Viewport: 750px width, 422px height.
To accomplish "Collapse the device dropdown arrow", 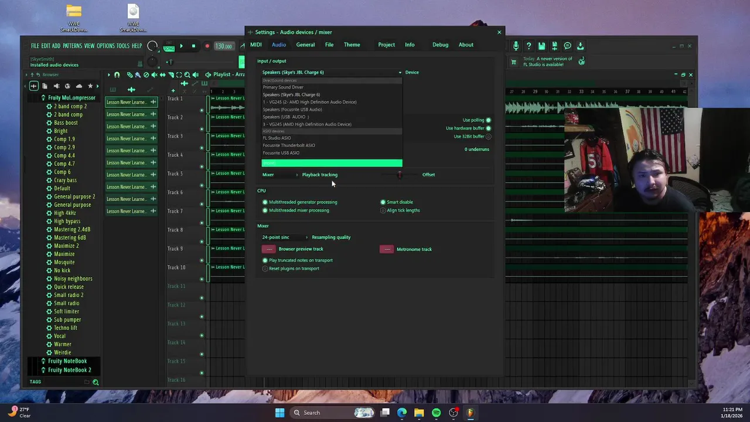I will pos(400,73).
